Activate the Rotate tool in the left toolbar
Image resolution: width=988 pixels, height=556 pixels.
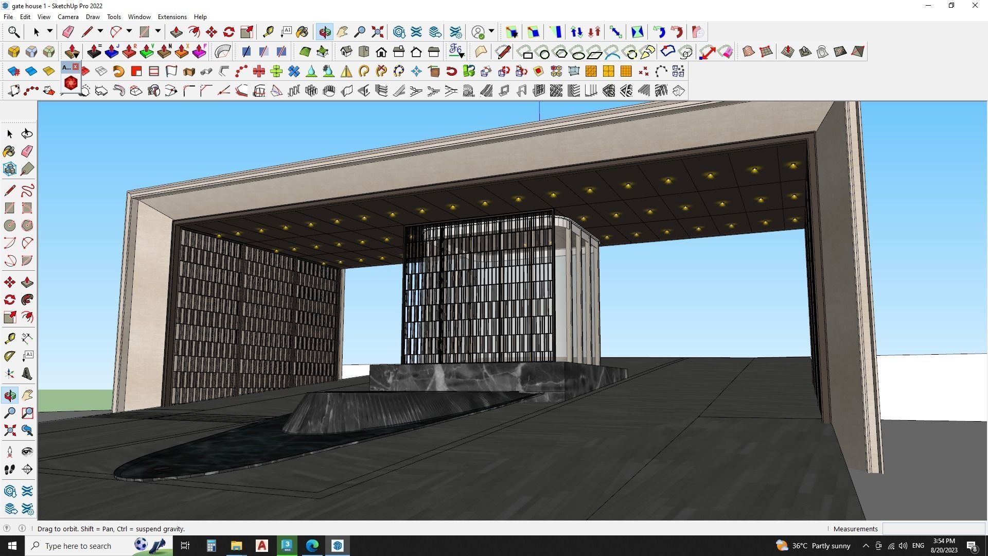point(9,300)
